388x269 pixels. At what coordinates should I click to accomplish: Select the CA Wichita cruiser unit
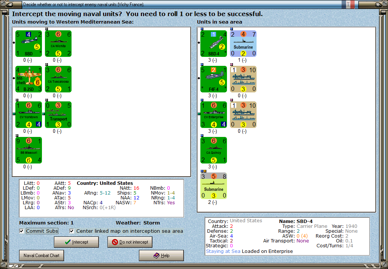(58, 43)
